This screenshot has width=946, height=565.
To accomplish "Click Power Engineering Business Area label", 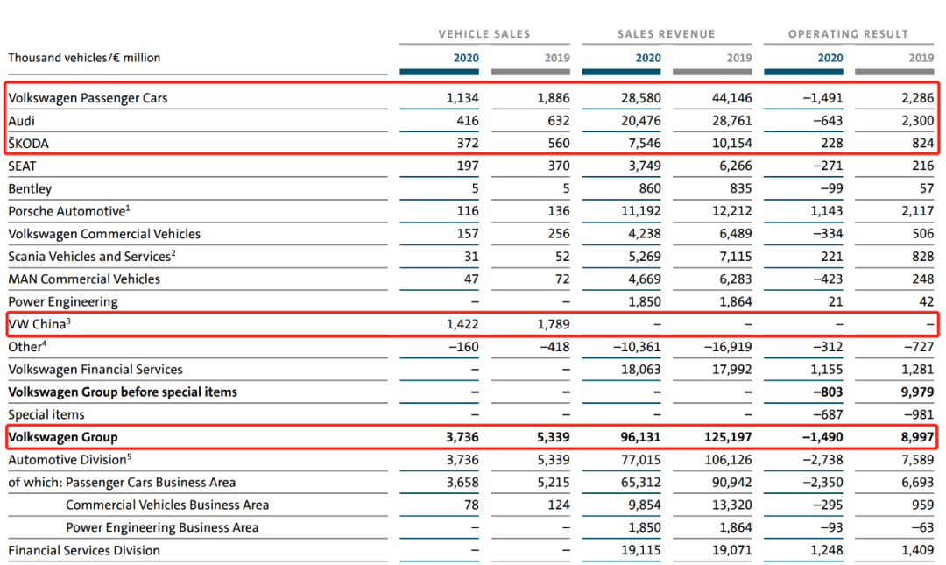I will click(162, 527).
